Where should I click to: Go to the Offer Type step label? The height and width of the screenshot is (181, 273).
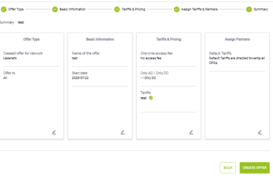pyautogui.click(x=16, y=9)
